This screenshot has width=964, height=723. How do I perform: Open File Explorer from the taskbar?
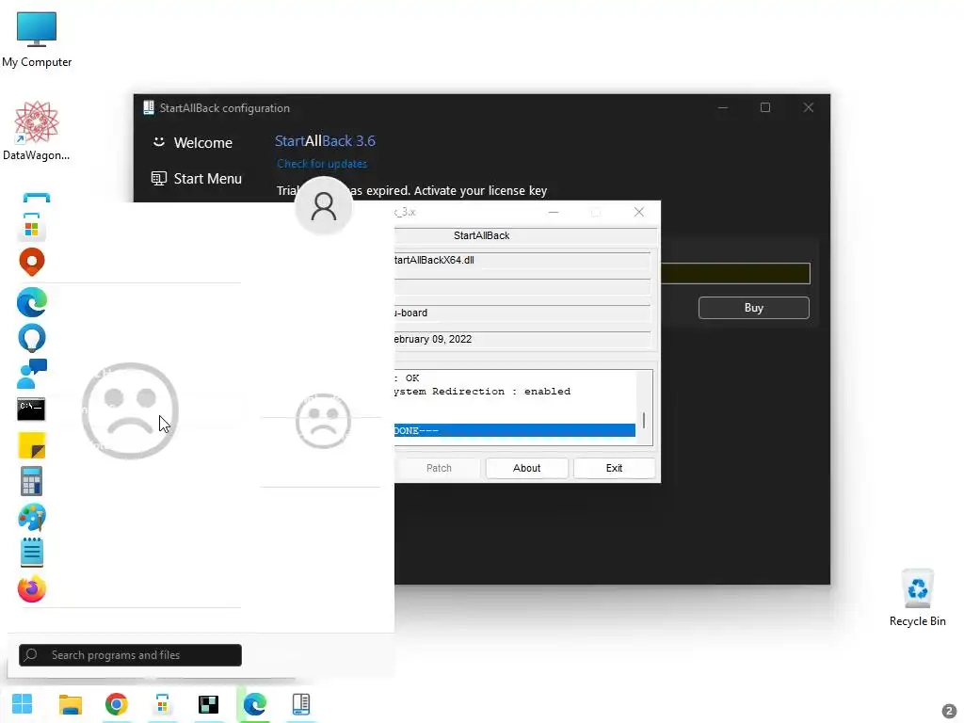70,704
